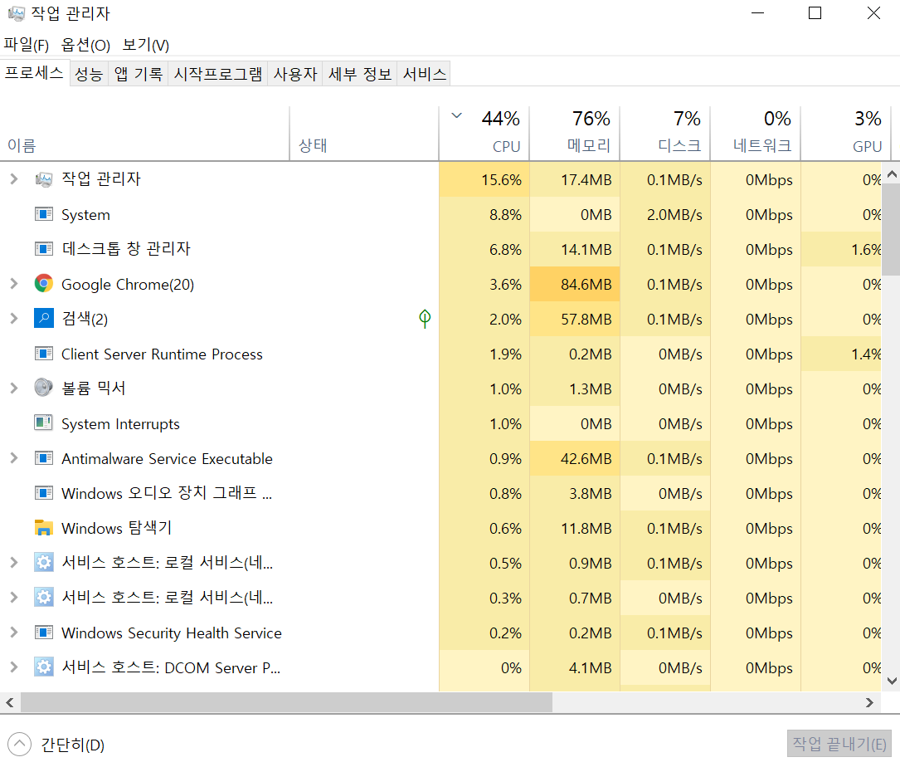Click the 작업 끝내기(E) button
900x767 pixels.
coord(839,744)
